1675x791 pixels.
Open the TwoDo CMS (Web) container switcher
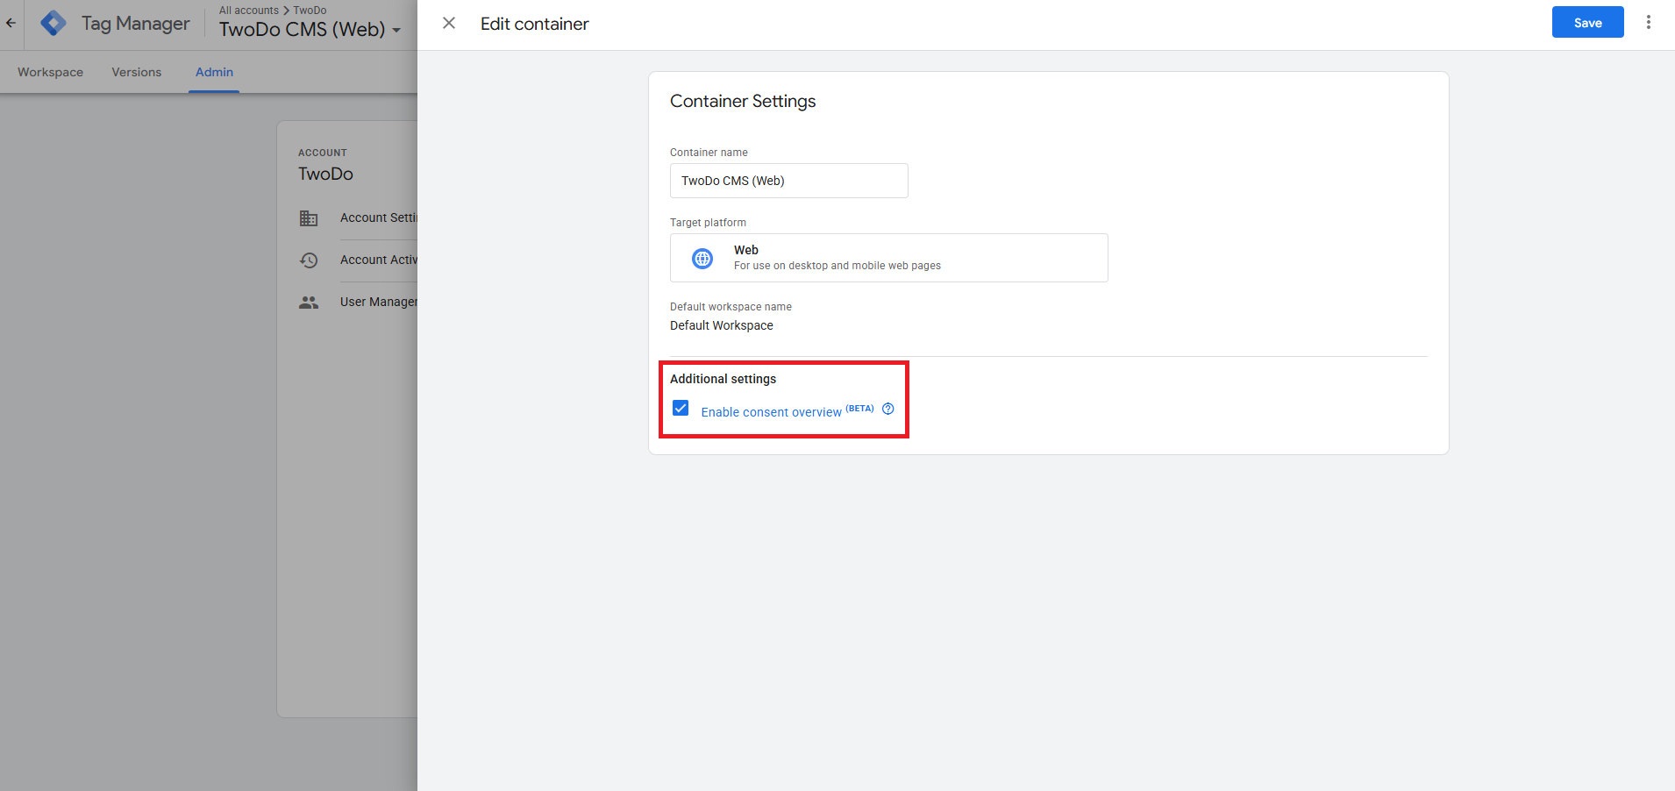coord(303,29)
